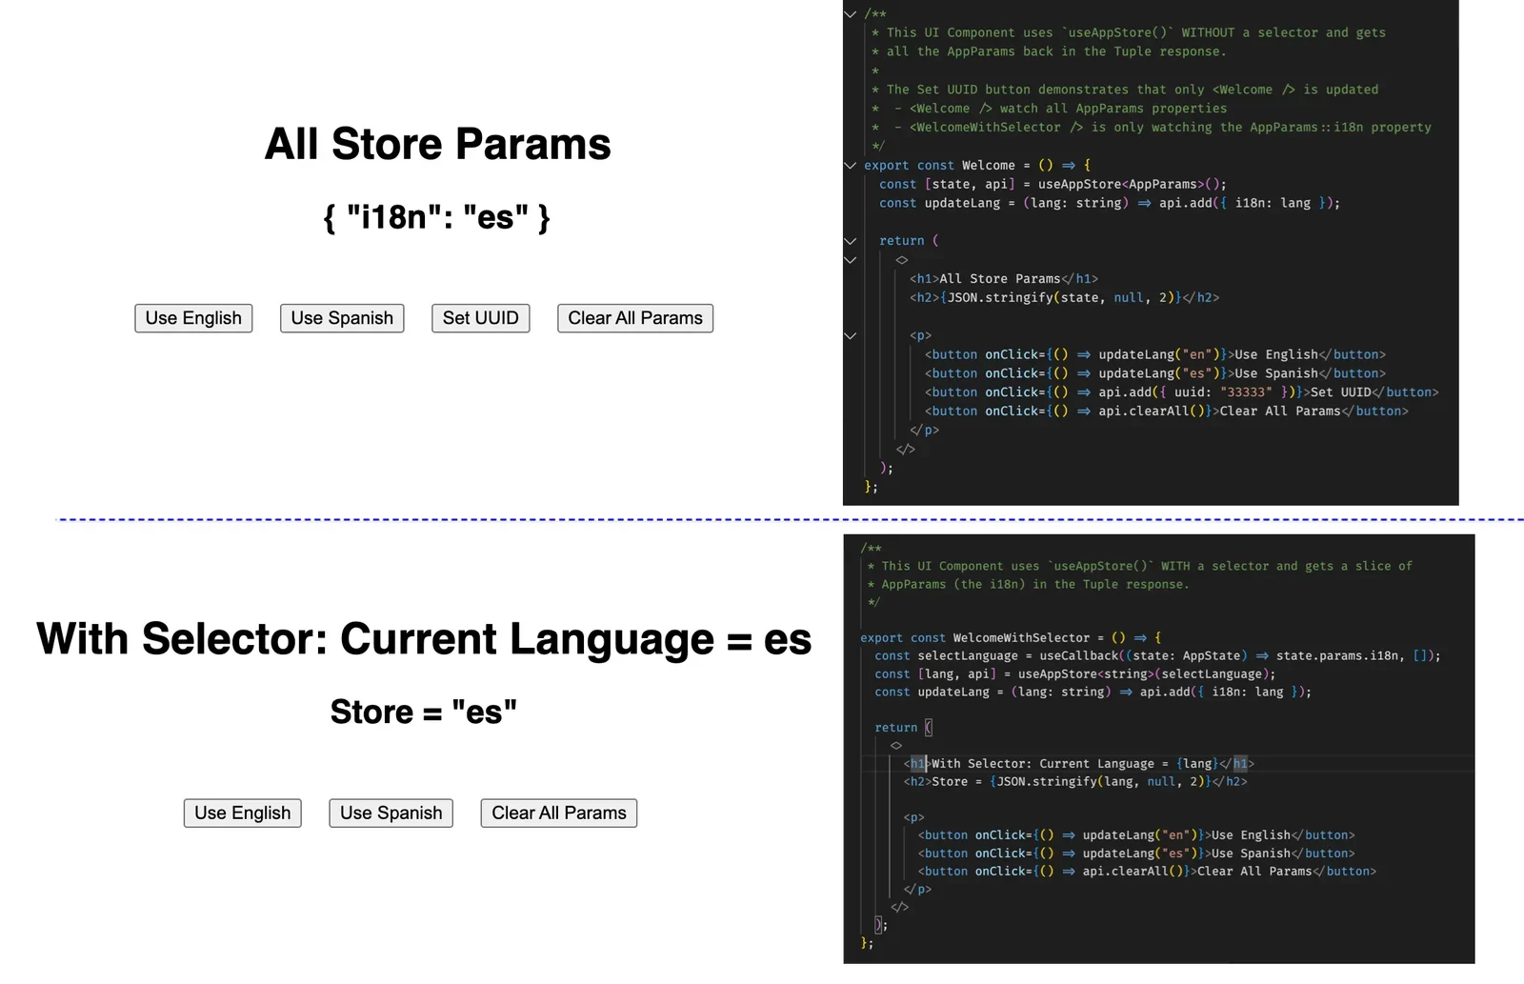Click the 'WelcomeWithSelector /> is only watching' comment line
The height and width of the screenshot is (984, 1524).
(x=1152, y=127)
